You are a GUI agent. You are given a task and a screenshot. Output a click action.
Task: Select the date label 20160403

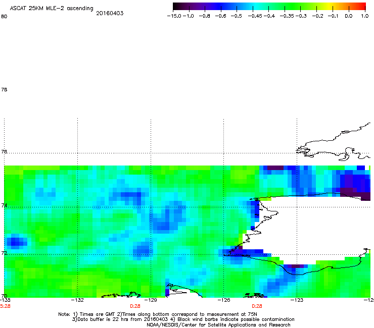point(110,13)
